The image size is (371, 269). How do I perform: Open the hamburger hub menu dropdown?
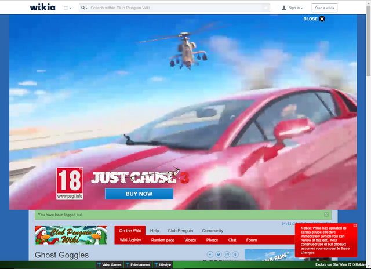point(67,8)
